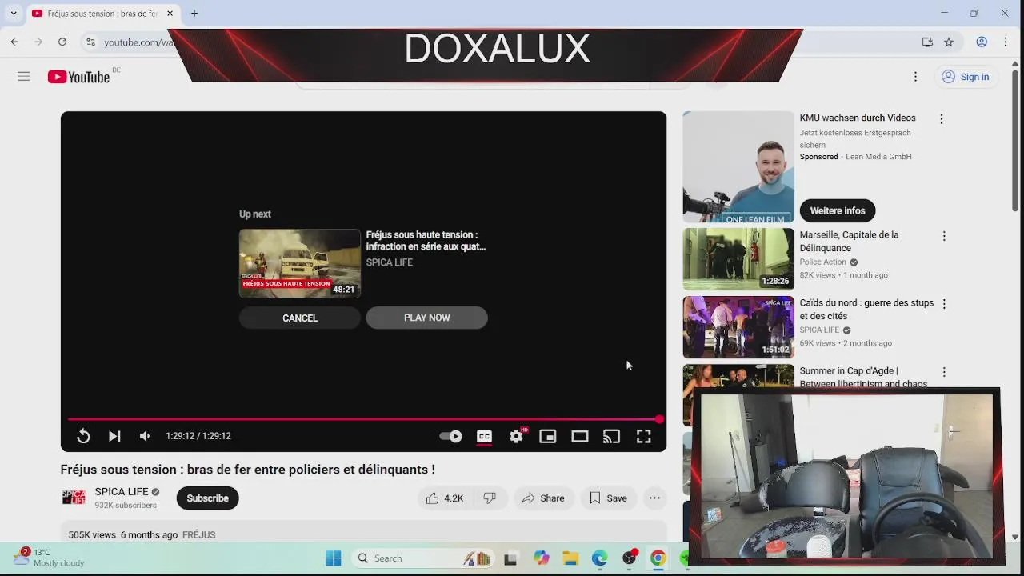Switch to miniplayer mode
This screenshot has height=576, width=1024.
548,436
